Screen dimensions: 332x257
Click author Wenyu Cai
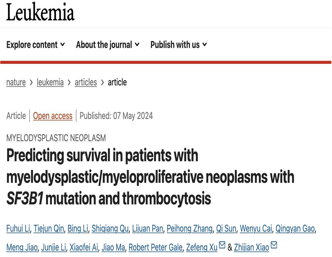(256, 228)
